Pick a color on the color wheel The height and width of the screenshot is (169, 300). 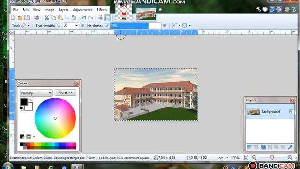[x=55, y=118]
